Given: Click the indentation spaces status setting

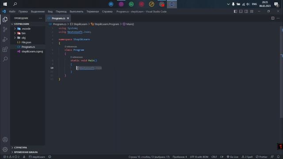Looking at the screenshot, I should pos(180,157).
